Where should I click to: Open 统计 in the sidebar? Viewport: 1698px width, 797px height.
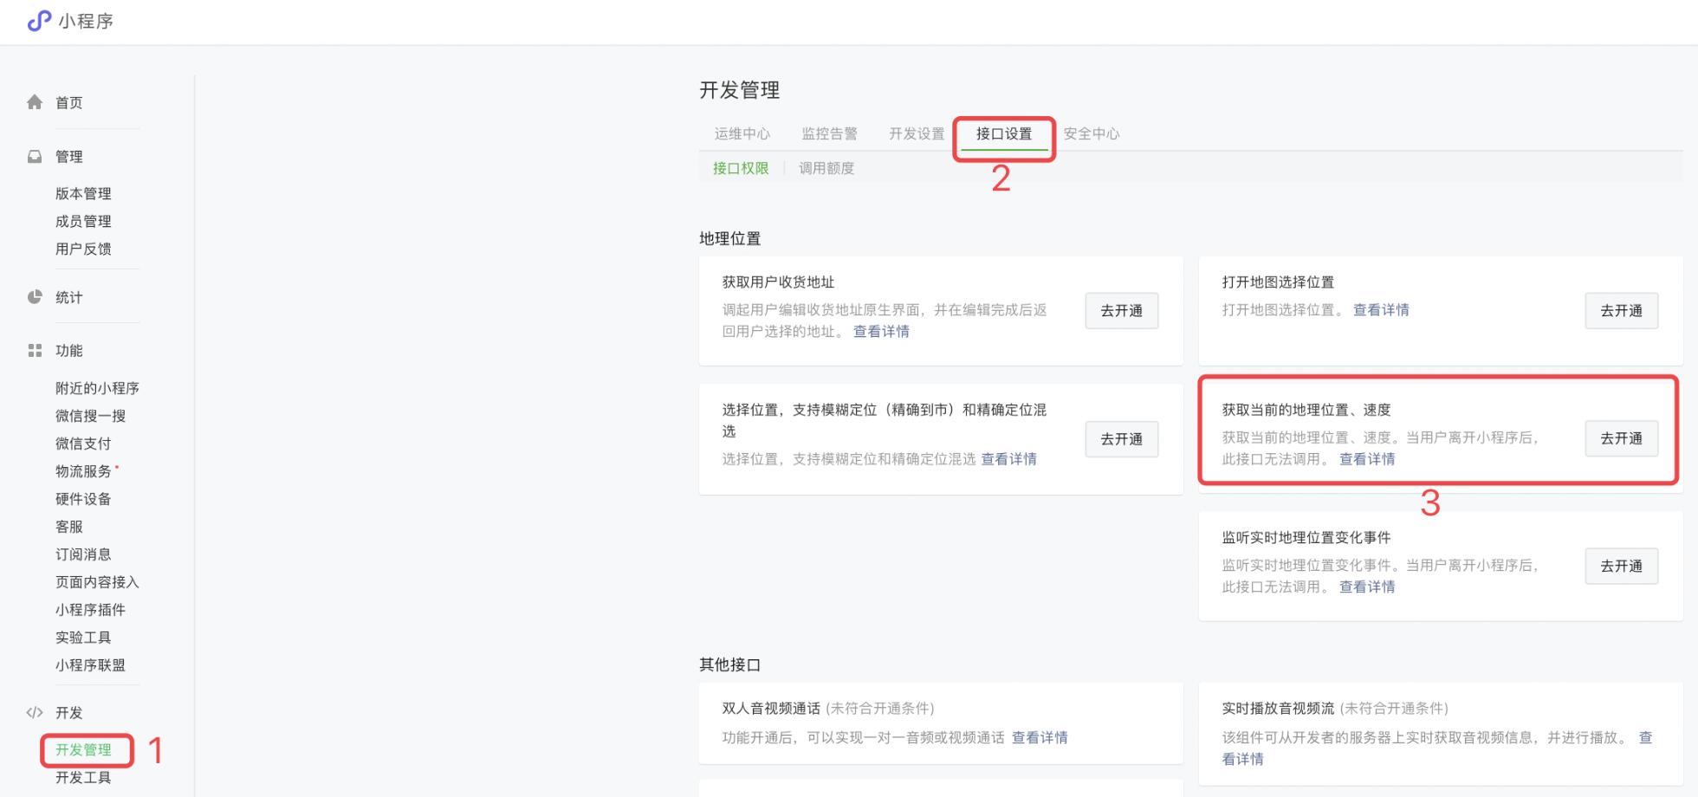coord(69,297)
